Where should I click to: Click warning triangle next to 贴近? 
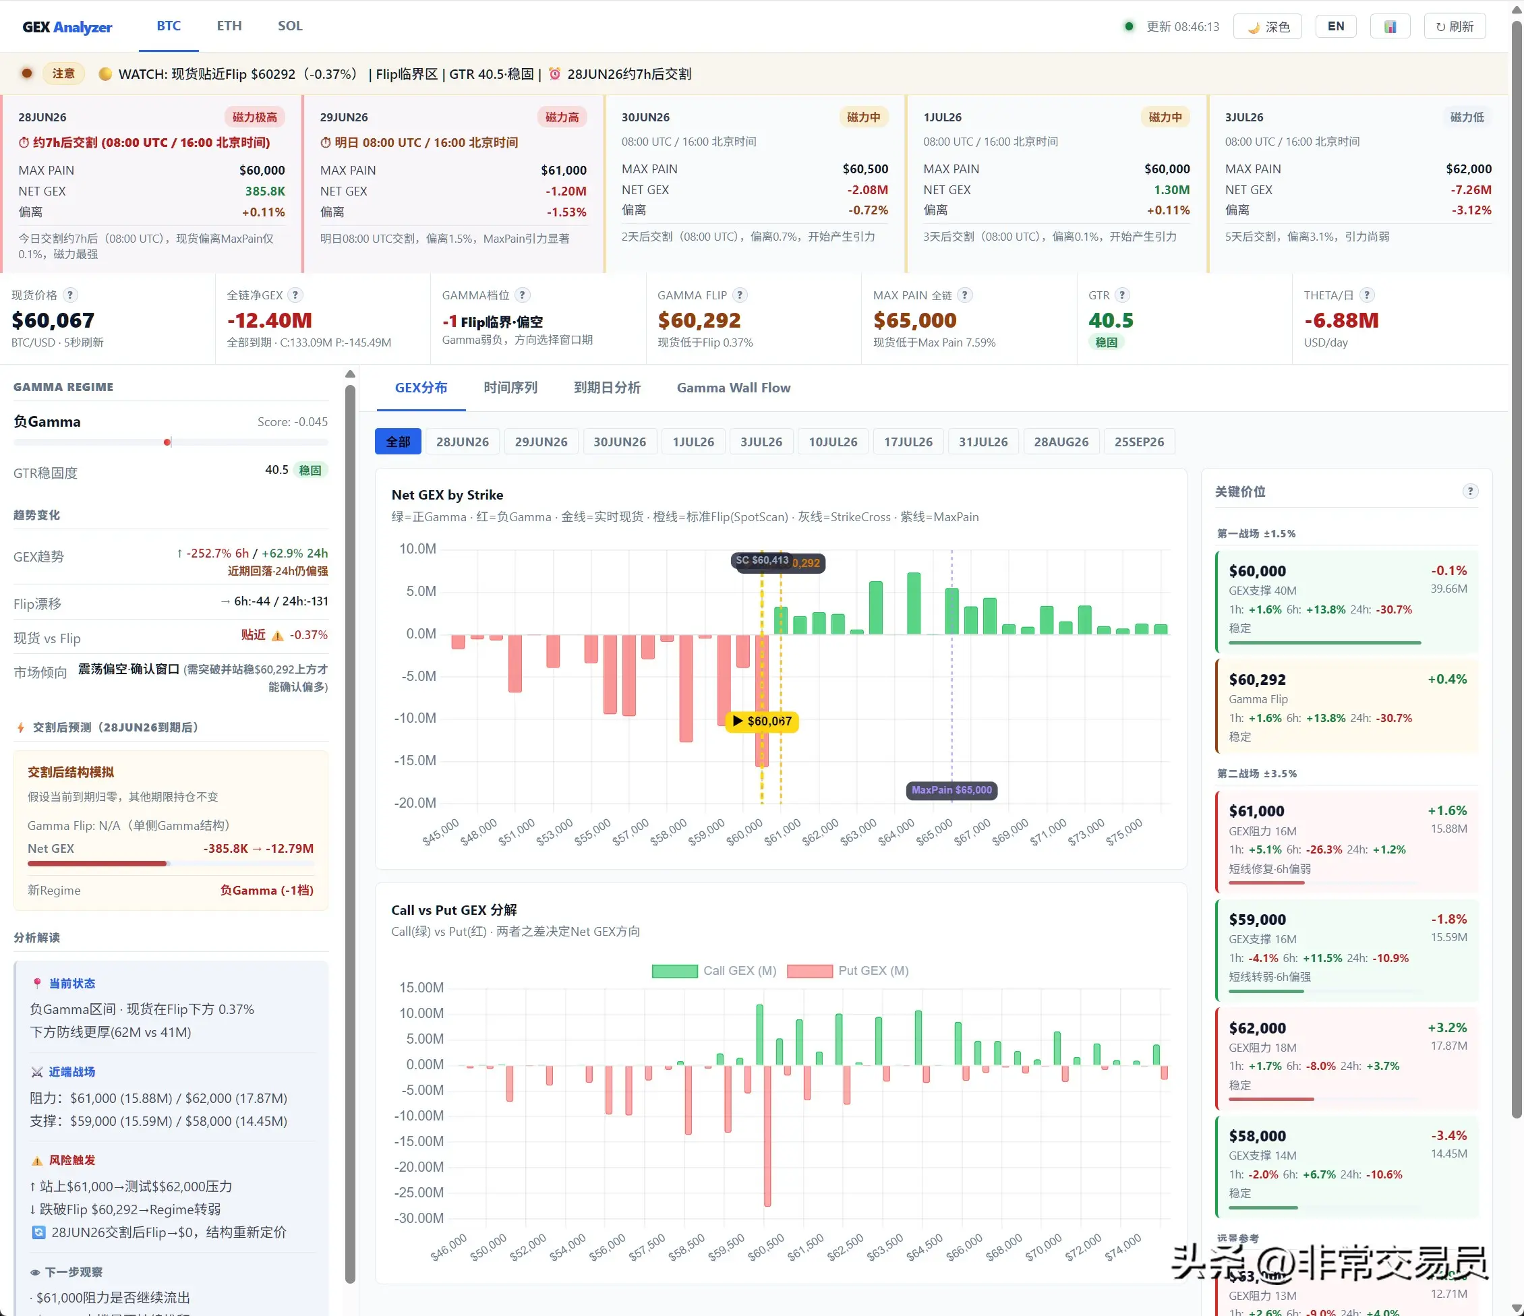[x=277, y=635]
